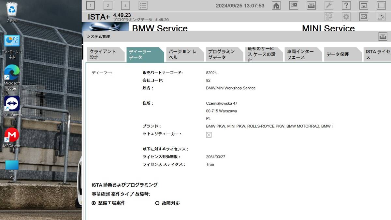
Task: Click the print icon in the システム管理 panel
Action: pos(384,37)
